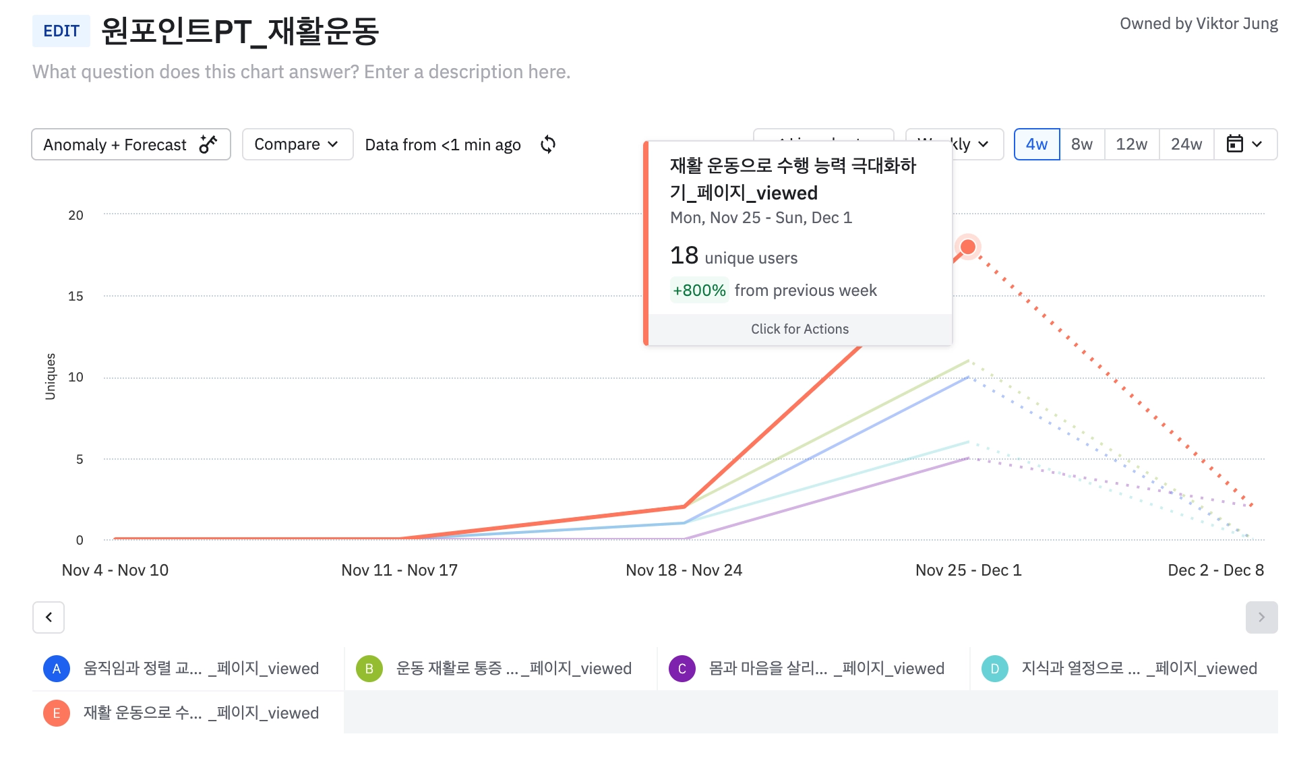Toggle series A legend circle
This screenshot has height=759, width=1297.
pyautogui.click(x=57, y=669)
